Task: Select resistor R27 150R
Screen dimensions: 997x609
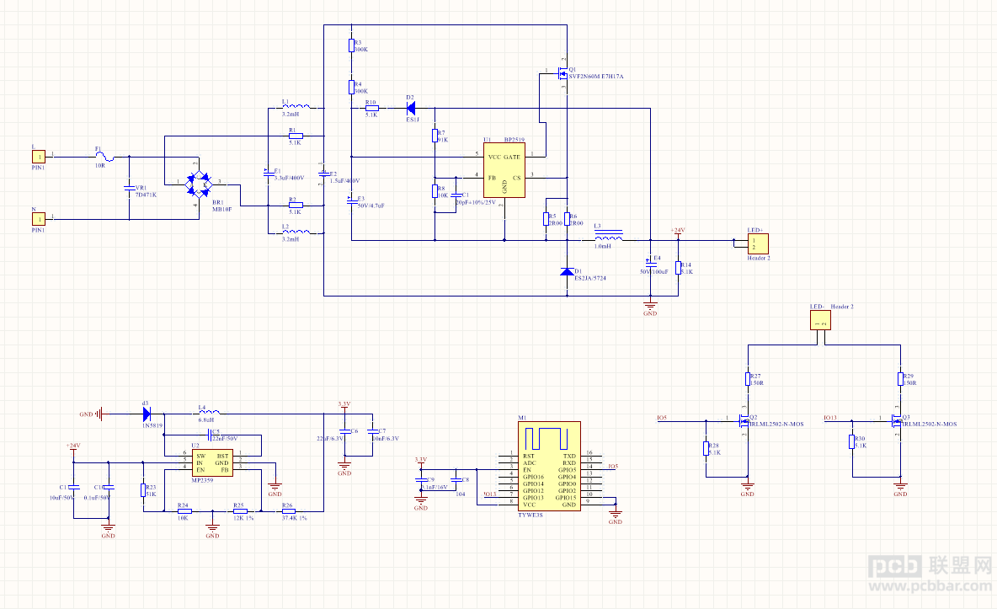Action: click(749, 379)
